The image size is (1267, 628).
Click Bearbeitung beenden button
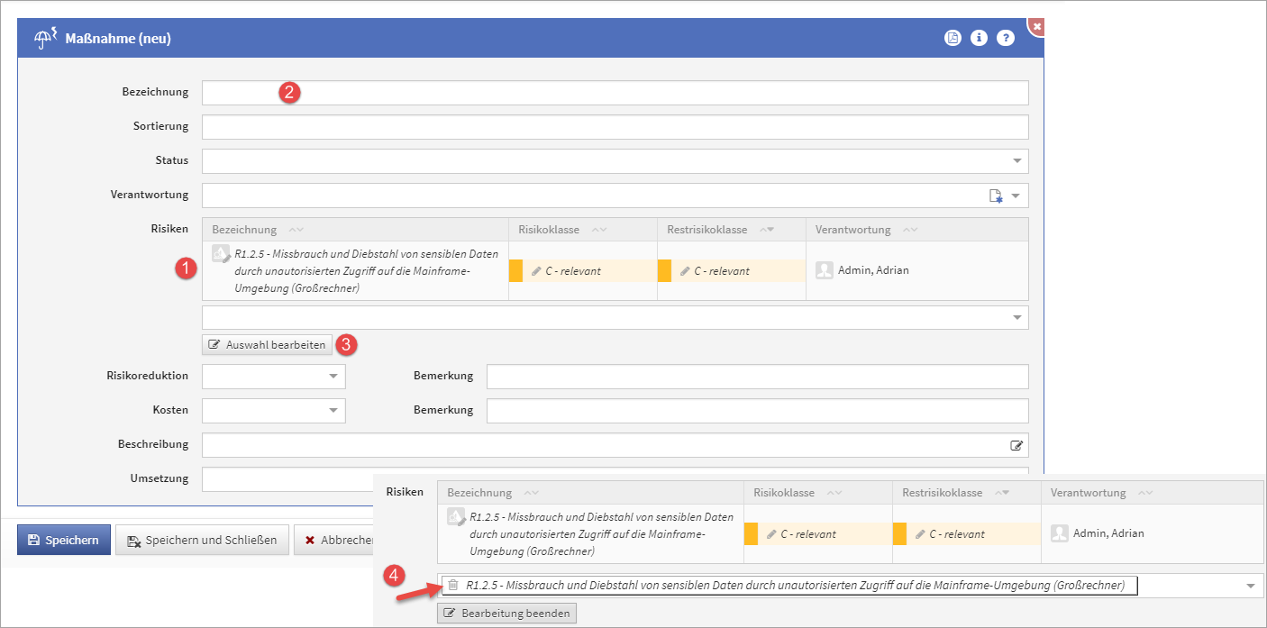click(506, 614)
